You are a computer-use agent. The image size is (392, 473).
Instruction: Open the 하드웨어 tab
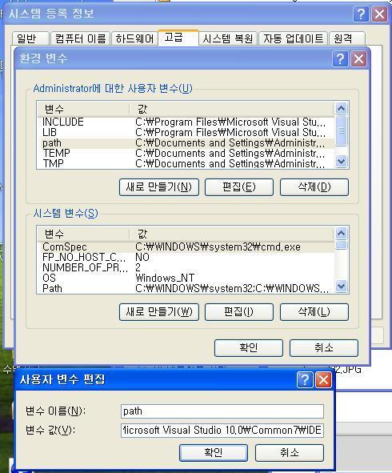click(134, 38)
